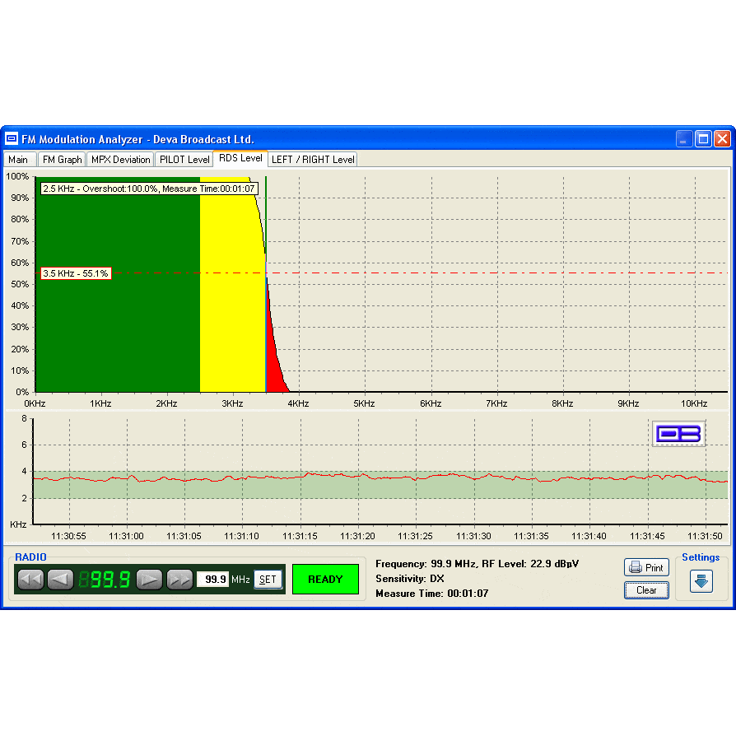Click the fast rewind frequency seek button

tap(30, 580)
